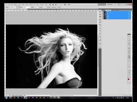Select the Crop tool
137x102 pixels.
coord(129,44)
